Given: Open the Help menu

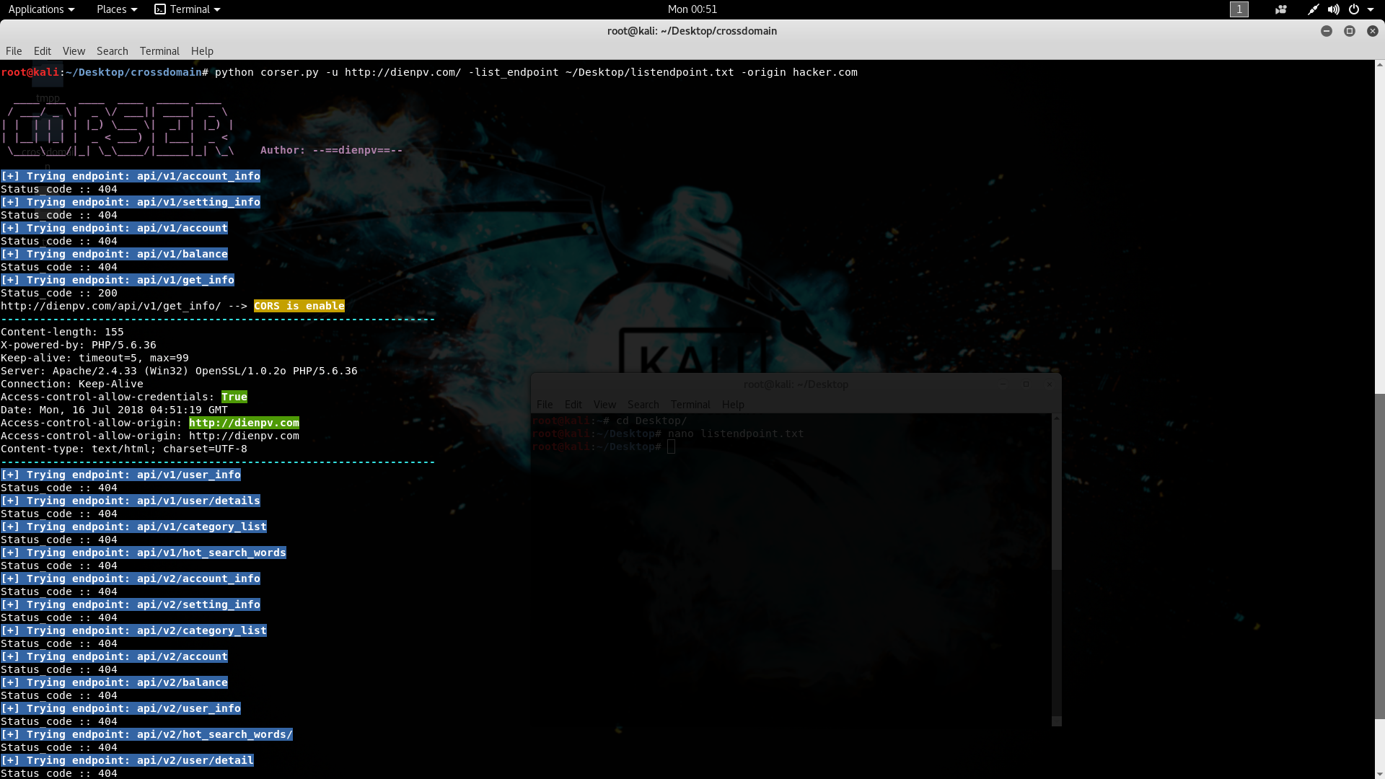Looking at the screenshot, I should click(x=202, y=51).
